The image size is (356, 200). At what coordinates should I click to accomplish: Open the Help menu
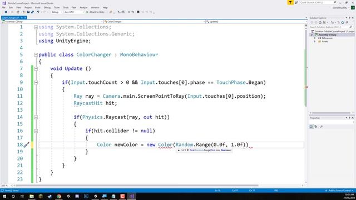coord(105,7)
